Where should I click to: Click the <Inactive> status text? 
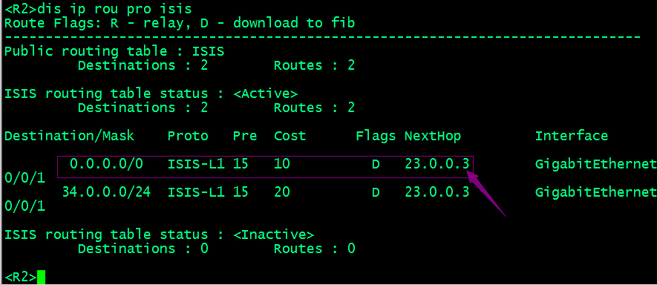point(274,235)
